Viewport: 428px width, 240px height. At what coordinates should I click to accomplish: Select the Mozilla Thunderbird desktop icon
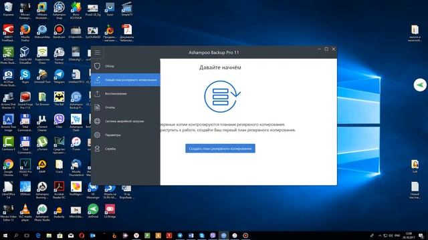76,167
